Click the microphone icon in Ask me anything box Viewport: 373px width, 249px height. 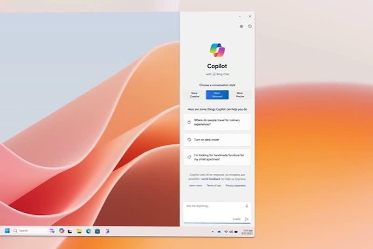coord(247,206)
